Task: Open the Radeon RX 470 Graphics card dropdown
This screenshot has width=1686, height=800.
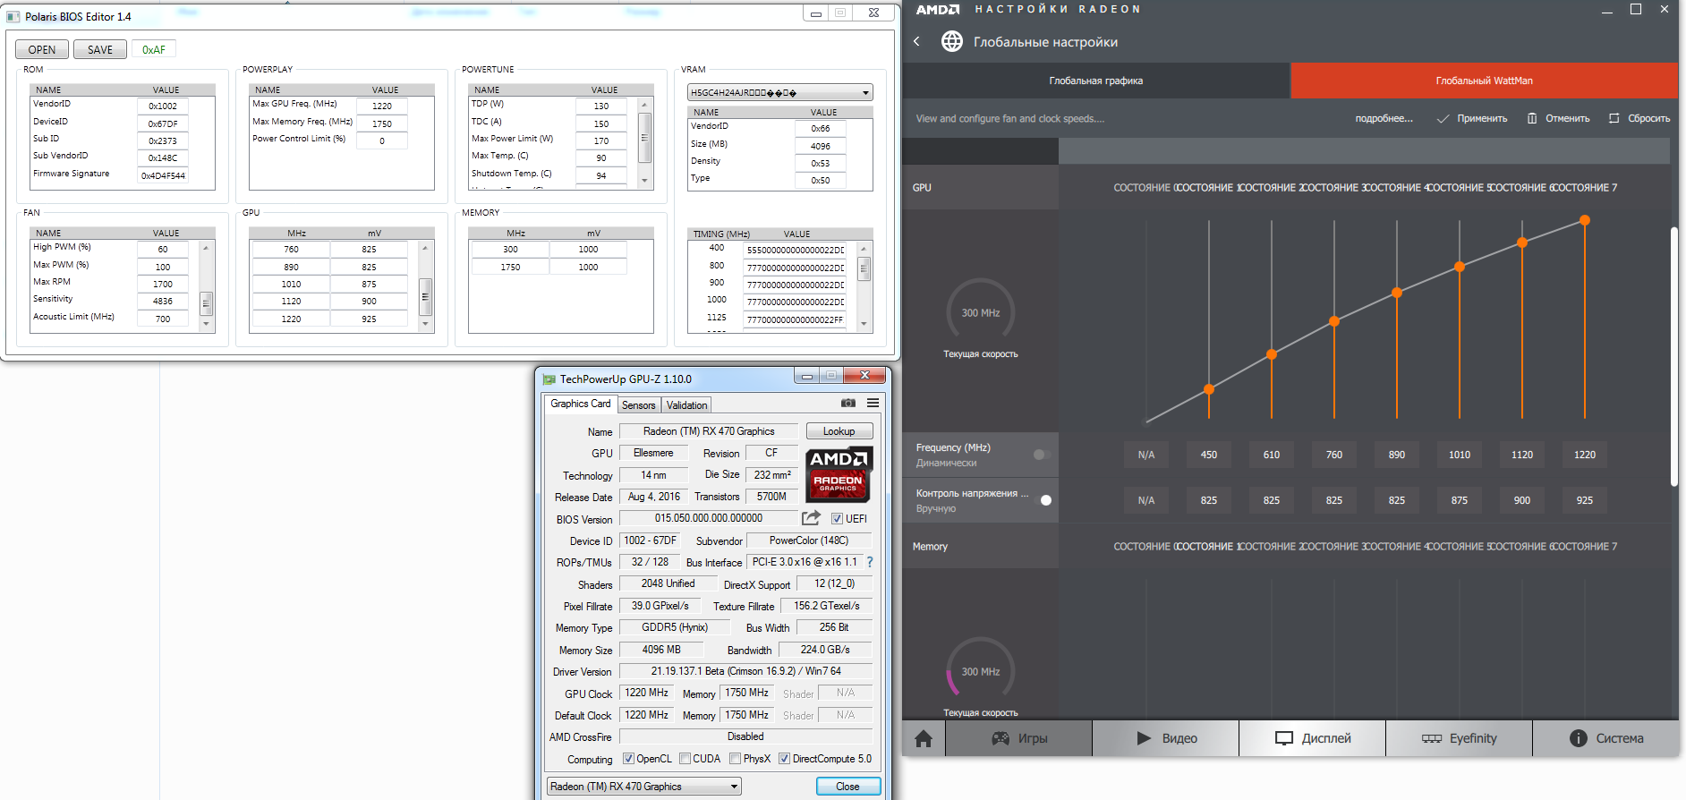Action: click(644, 787)
